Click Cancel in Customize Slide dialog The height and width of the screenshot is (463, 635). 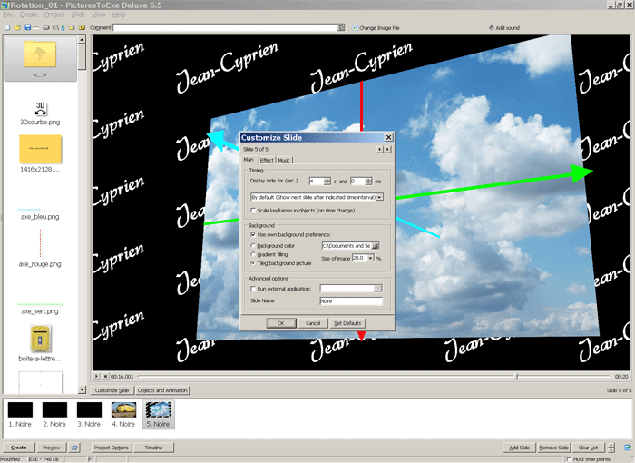(x=313, y=323)
